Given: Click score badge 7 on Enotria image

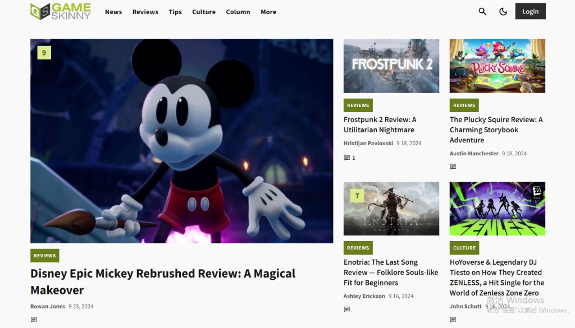Looking at the screenshot, I should point(357,196).
